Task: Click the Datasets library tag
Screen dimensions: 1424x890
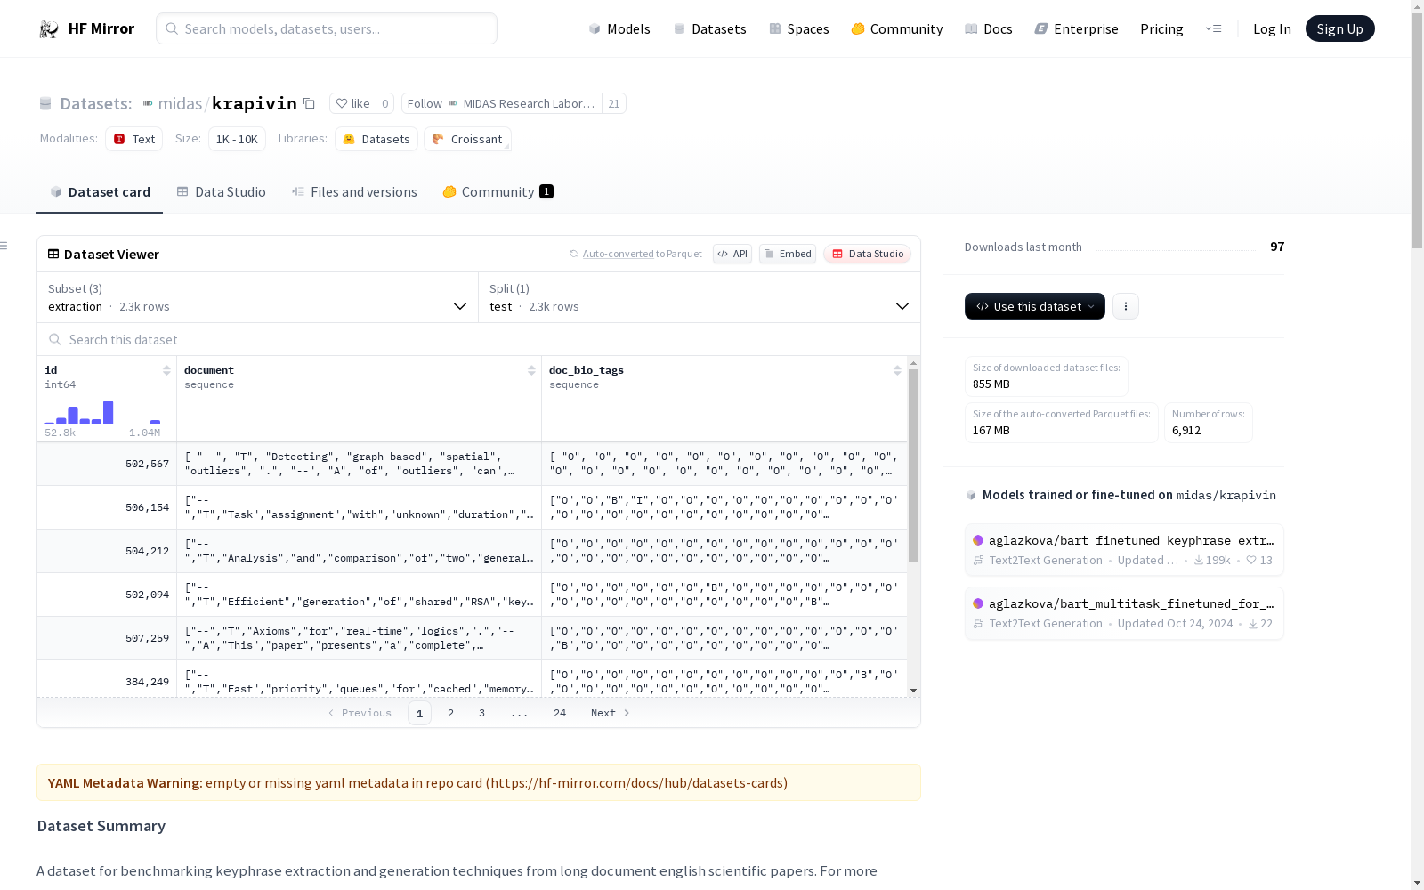Action: click(376, 139)
